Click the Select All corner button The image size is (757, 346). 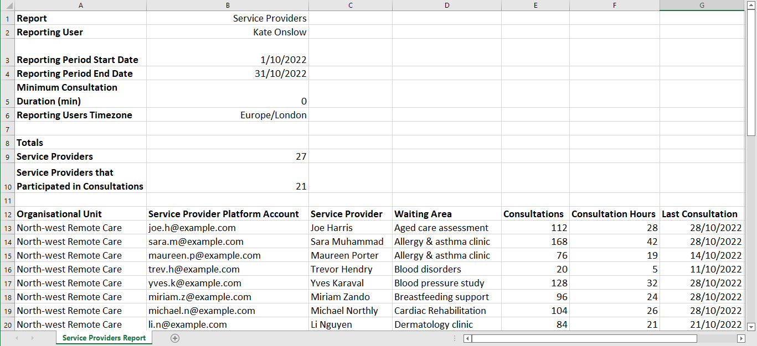coord(8,5)
